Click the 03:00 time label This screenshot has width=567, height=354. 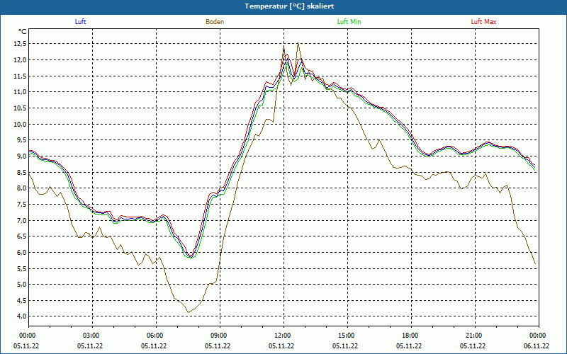93,336
